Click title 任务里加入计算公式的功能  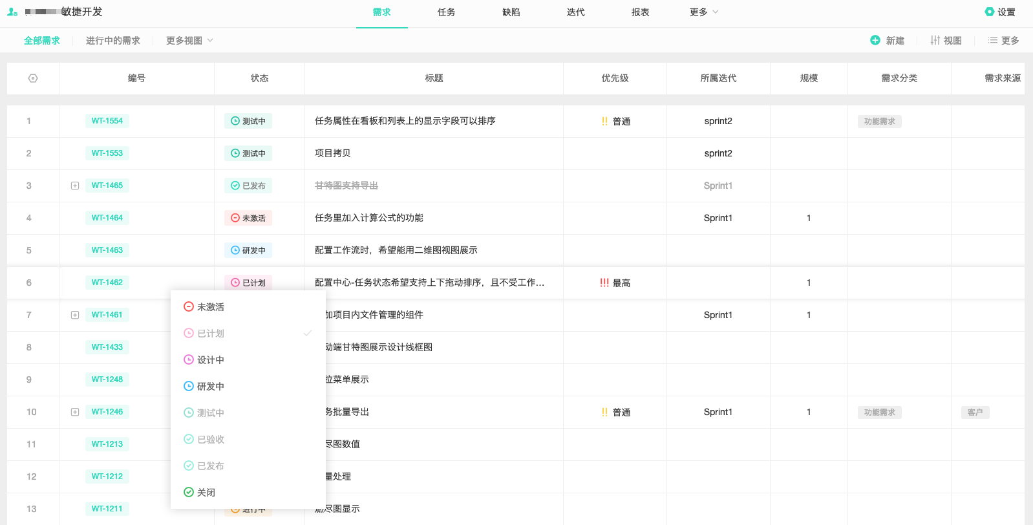(x=369, y=218)
